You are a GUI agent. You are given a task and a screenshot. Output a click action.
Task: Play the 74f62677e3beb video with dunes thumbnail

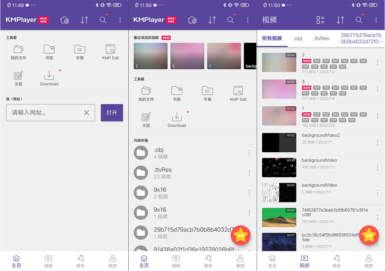pos(279,217)
